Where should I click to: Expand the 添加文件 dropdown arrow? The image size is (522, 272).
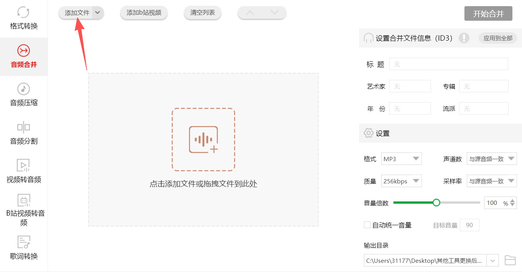click(x=98, y=12)
